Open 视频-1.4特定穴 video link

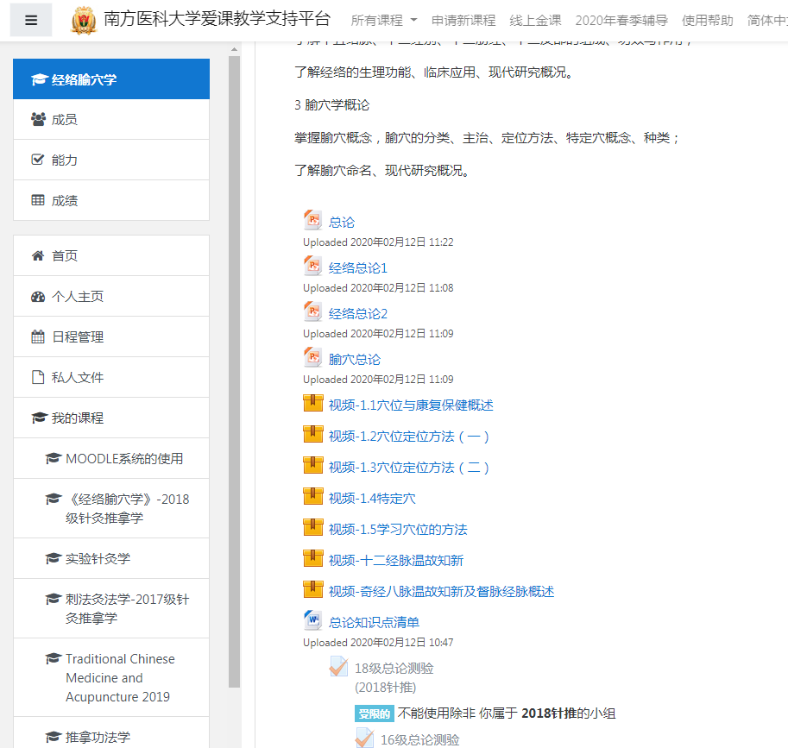372,498
